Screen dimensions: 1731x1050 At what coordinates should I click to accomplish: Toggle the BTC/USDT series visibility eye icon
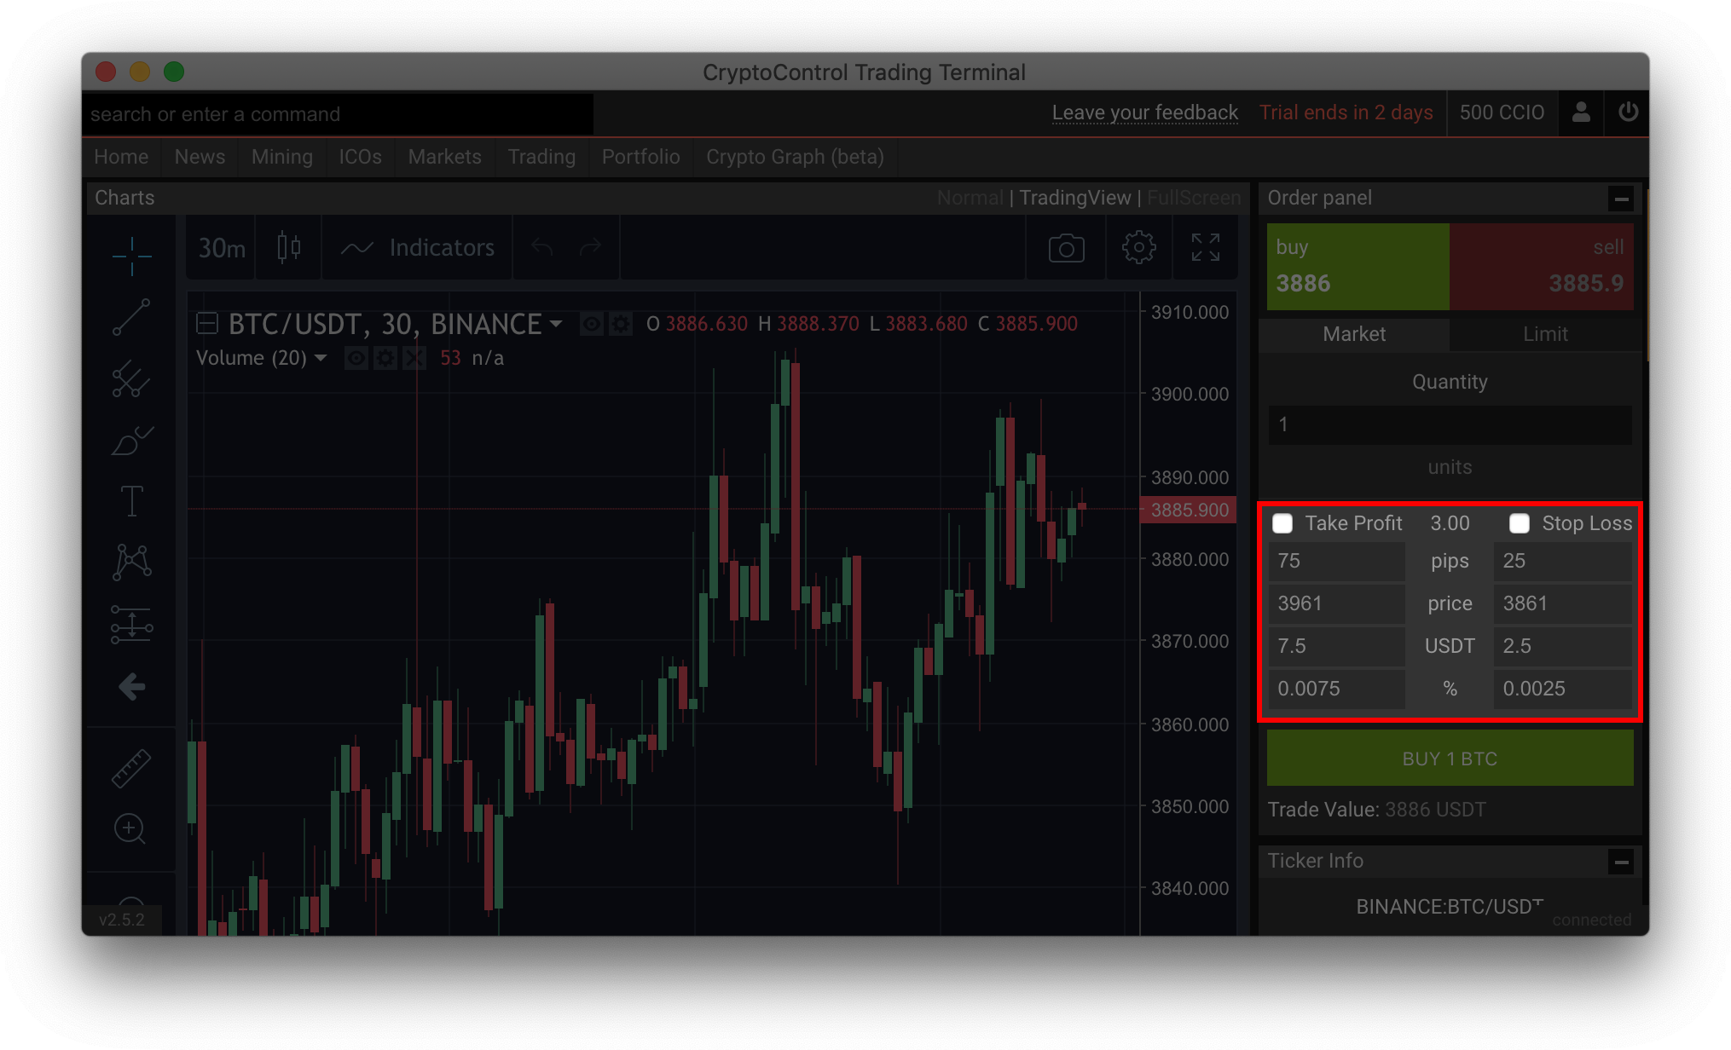click(592, 325)
